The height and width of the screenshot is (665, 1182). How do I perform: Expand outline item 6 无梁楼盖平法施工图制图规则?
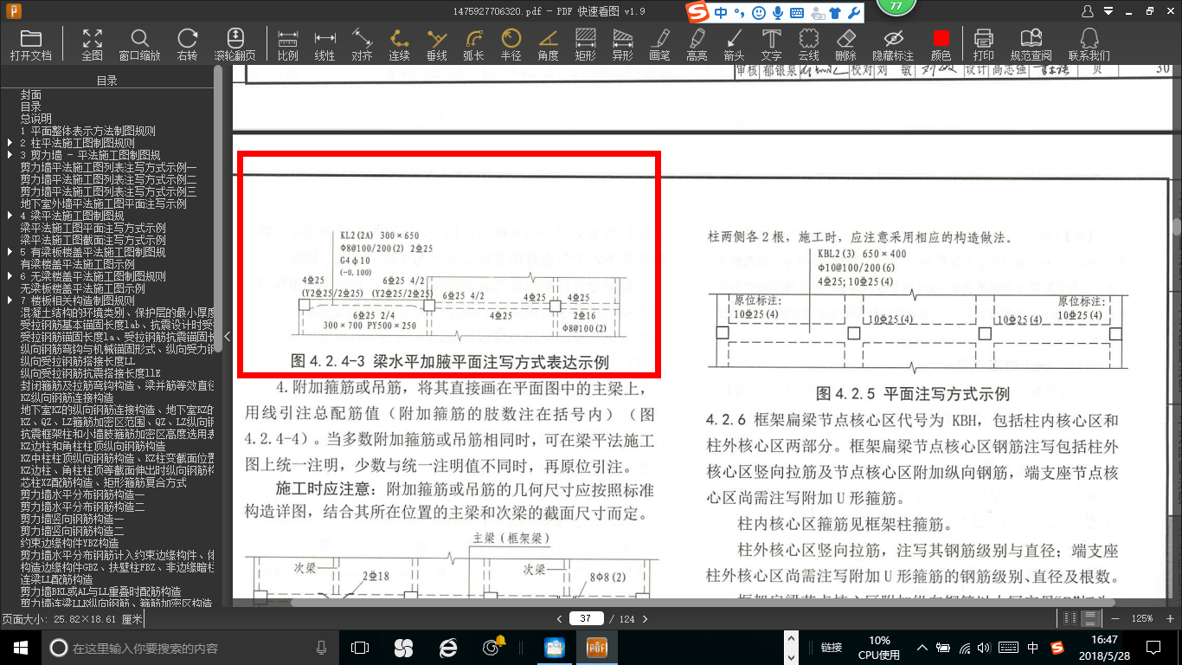pyautogui.click(x=10, y=276)
